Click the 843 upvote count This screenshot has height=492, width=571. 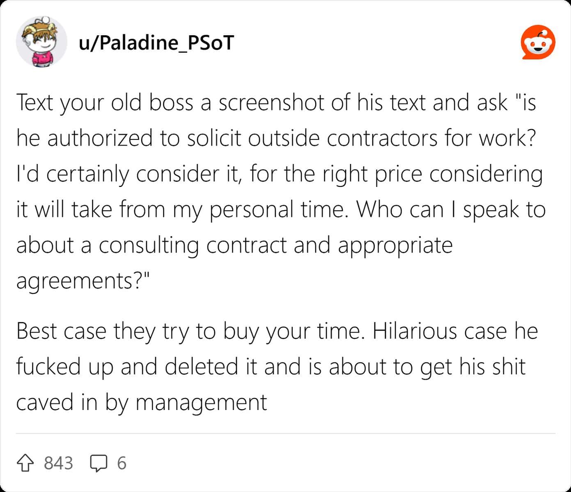click(58, 463)
